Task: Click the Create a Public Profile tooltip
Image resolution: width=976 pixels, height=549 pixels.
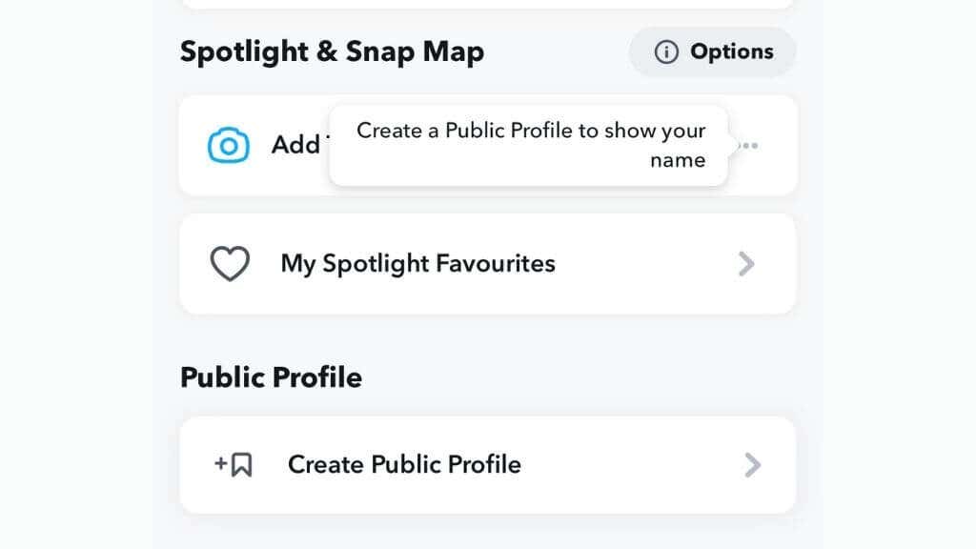Action: pos(528,145)
